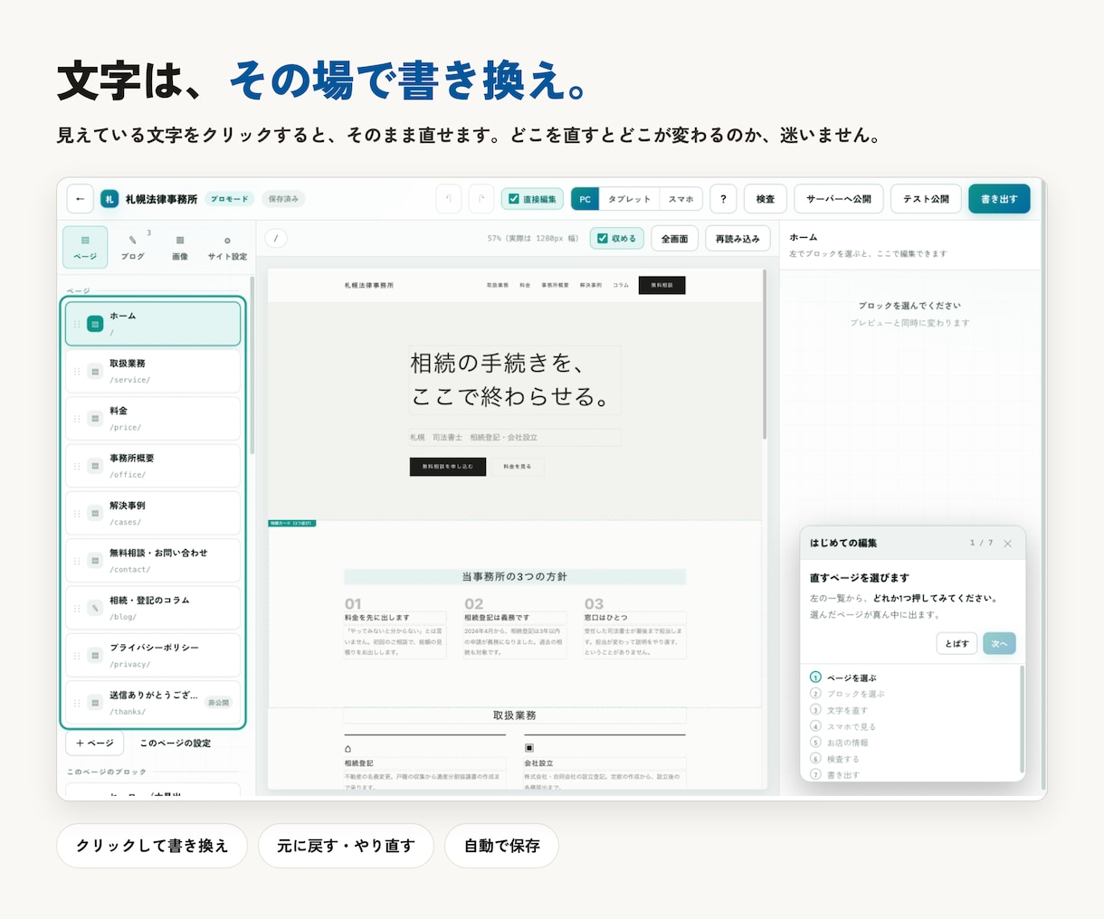1104x919 pixels.
Task: Click the undo arrow button
Action: [449, 199]
